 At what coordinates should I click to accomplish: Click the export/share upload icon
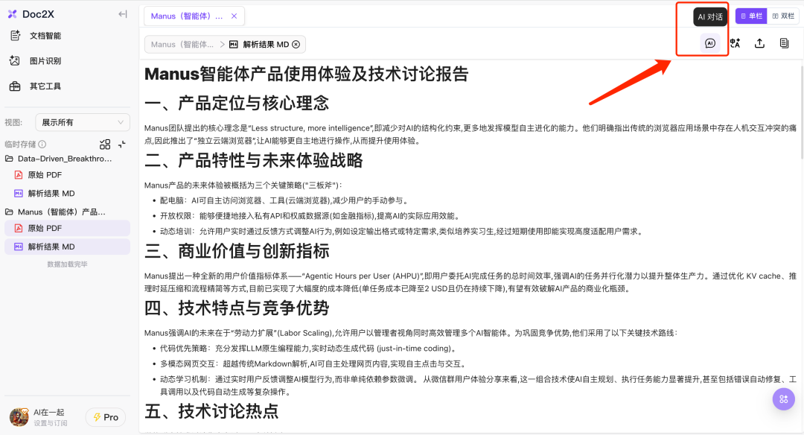pyautogui.click(x=759, y=43)
